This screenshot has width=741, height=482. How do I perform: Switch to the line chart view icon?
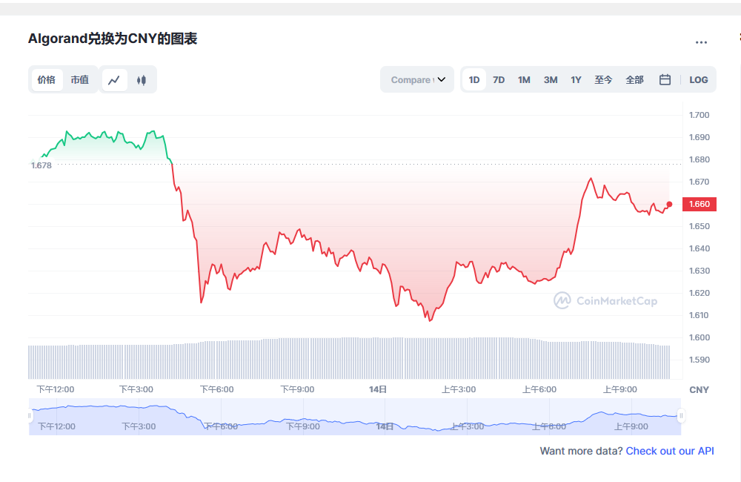114,80
